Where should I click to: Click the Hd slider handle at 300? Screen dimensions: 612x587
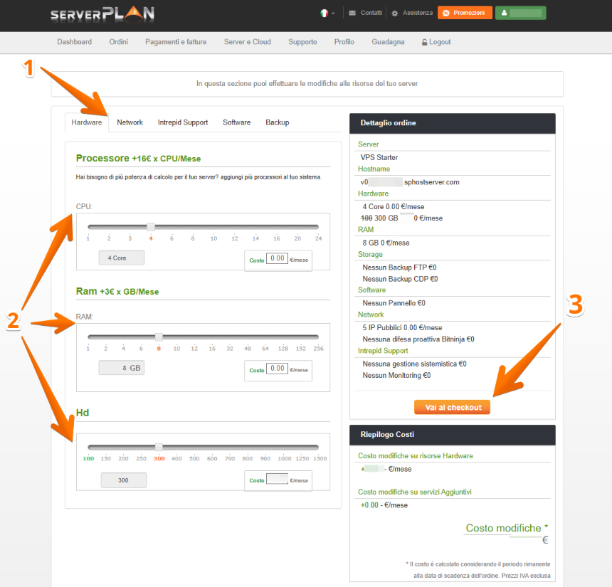159,447
